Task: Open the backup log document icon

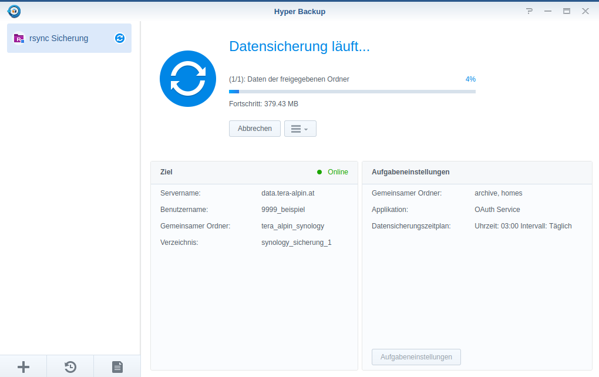Action: [x=117, y=367]
